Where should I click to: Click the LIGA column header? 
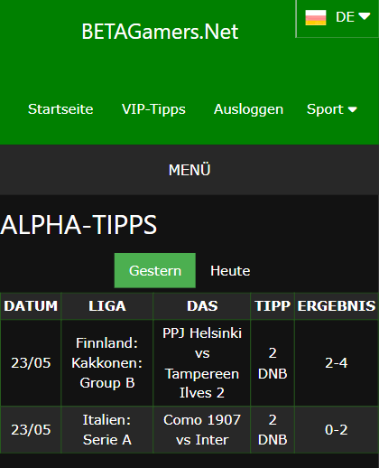click(107, 306)
